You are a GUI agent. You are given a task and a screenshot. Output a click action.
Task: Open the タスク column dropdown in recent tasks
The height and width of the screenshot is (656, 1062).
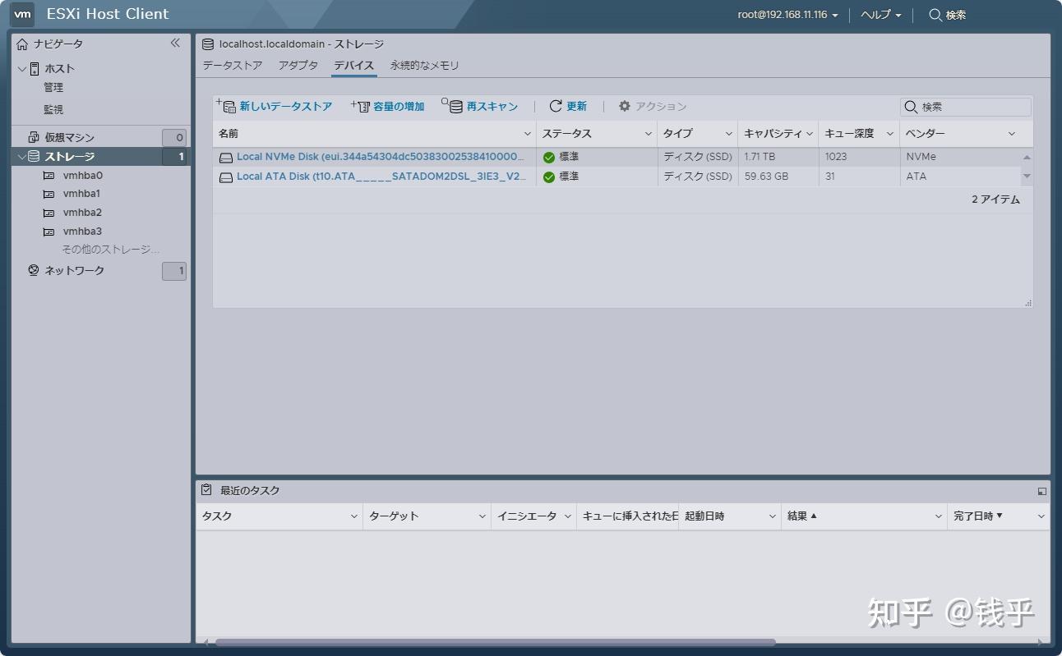pos(354,516)
